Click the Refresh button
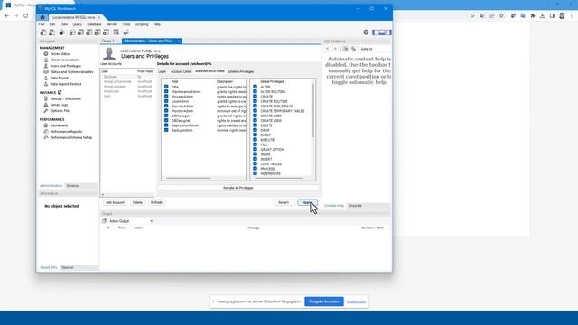 (156, 202)
